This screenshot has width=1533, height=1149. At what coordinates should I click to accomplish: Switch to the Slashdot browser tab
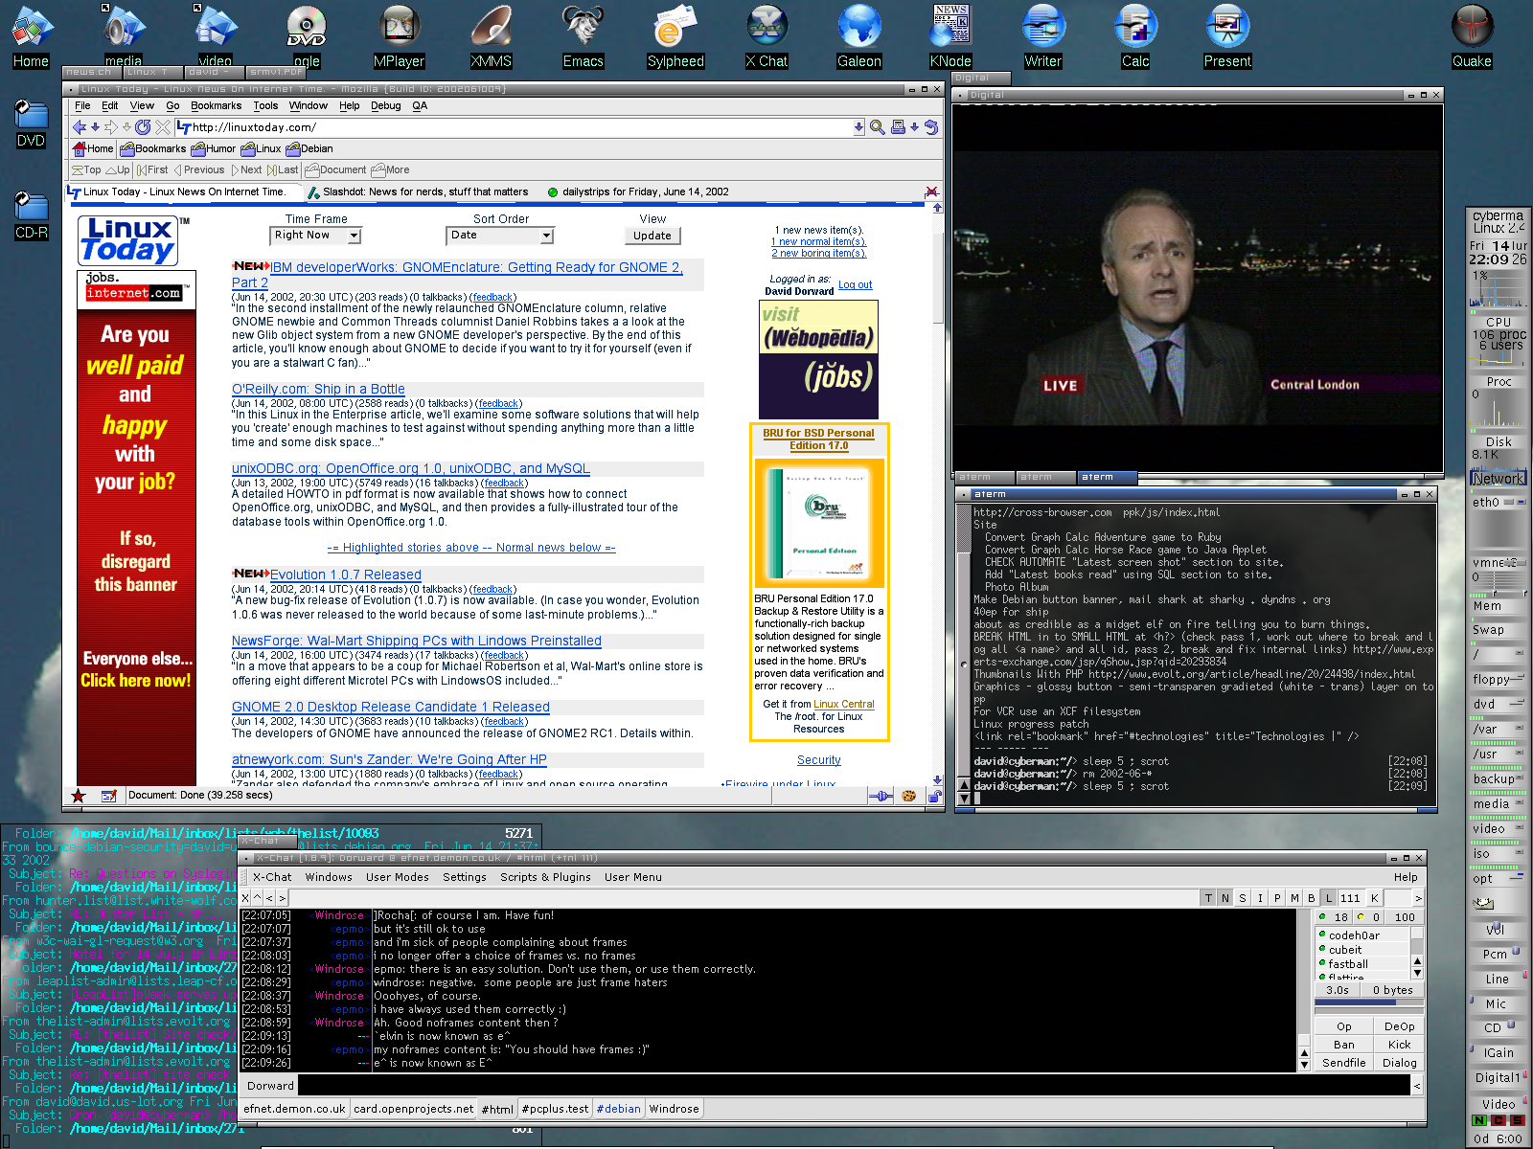tap(424, 192)
